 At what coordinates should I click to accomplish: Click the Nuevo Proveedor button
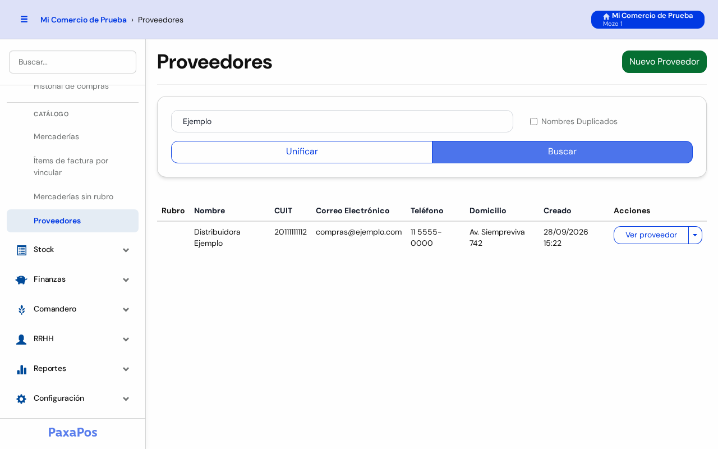(x=664, y=62)
